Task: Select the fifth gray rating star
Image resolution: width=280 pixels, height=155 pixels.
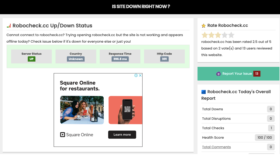Action: [231, 35]
